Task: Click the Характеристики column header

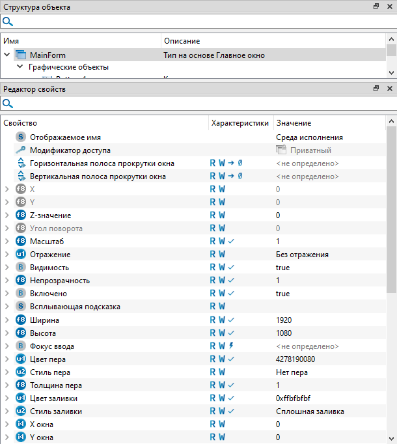Action: (240, 123)
